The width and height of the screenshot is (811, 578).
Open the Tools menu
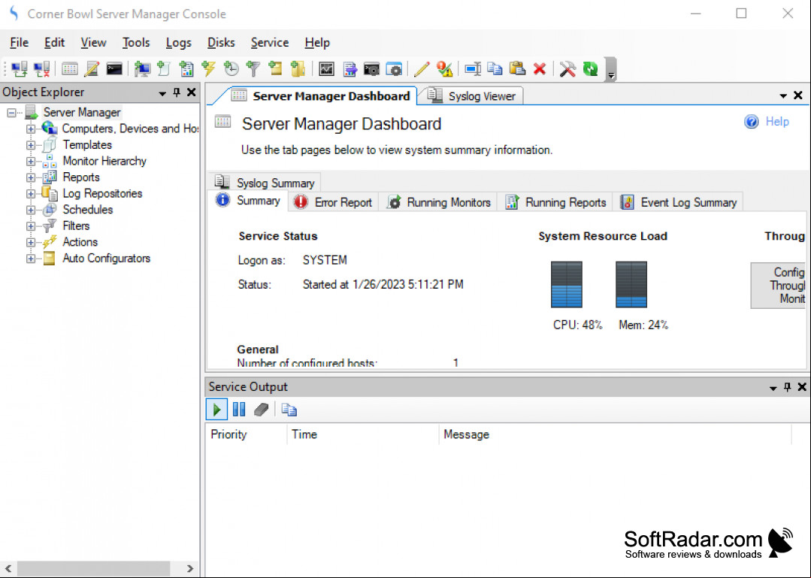(136, 42)
